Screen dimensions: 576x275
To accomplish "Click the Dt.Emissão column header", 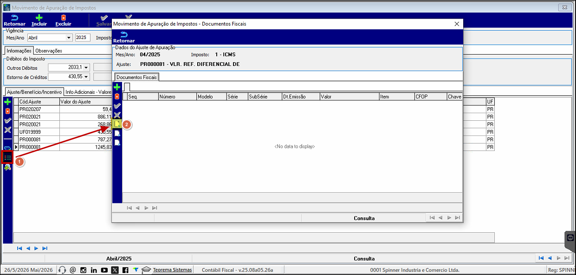I will tap(300, 97).
